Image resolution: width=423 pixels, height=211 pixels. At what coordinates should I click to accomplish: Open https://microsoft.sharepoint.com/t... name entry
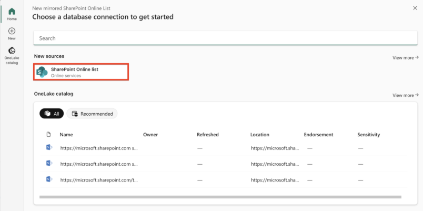pyautogui.click(x=99, y=180)
